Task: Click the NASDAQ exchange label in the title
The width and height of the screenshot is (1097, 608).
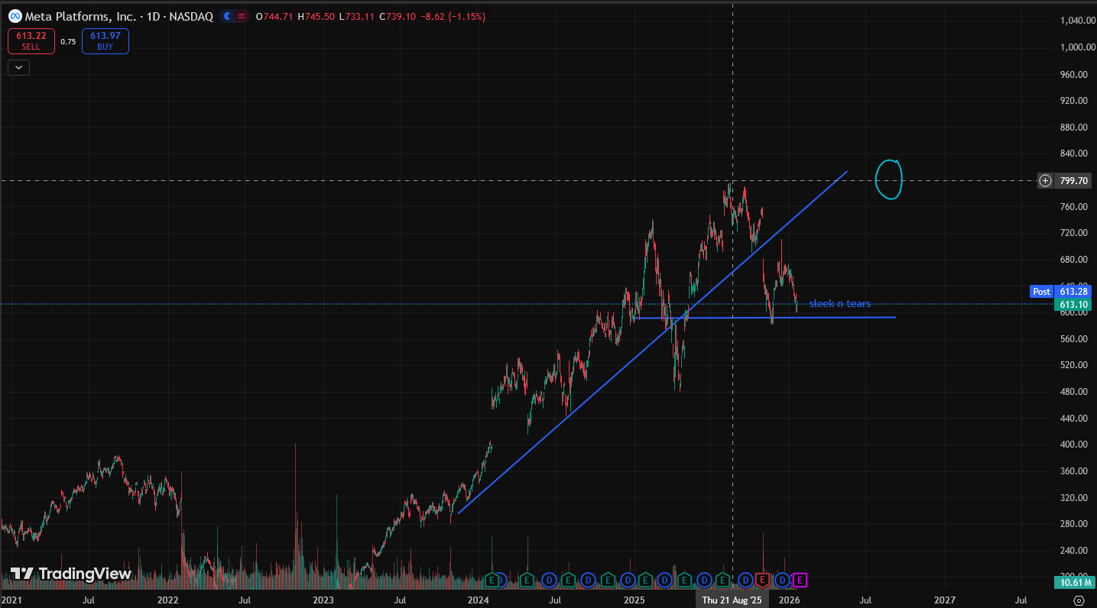Action: click(x=189, y=16)
